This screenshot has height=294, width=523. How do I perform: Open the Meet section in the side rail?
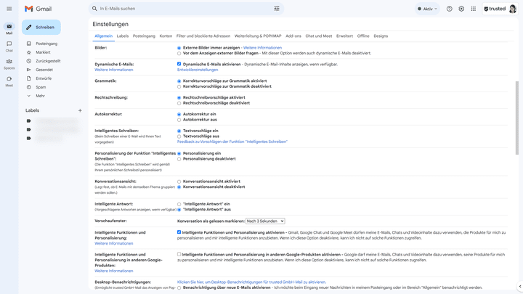[x=9, y=81]
